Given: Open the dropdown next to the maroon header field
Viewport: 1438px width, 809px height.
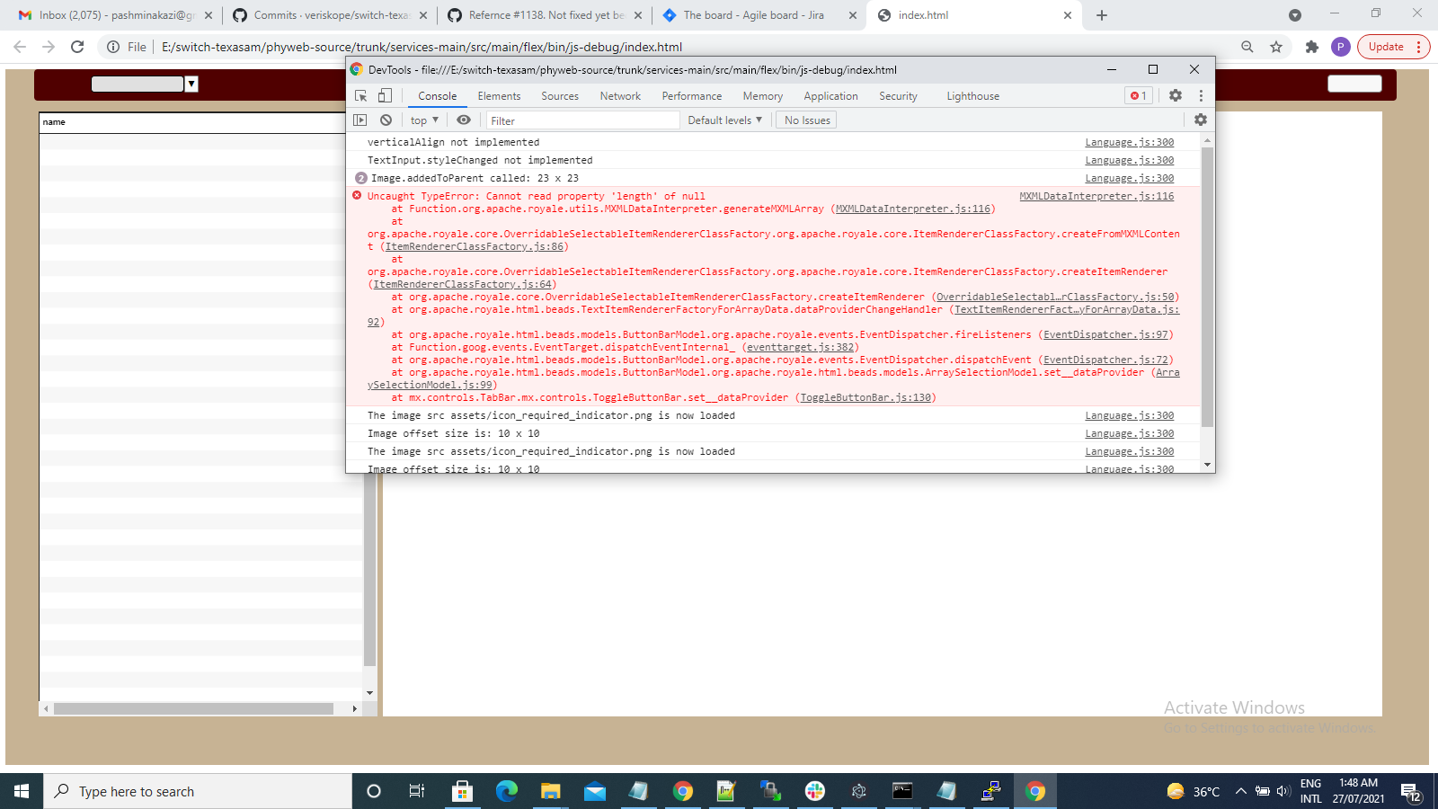Looking at the screenshot, I should click(191, 84).
